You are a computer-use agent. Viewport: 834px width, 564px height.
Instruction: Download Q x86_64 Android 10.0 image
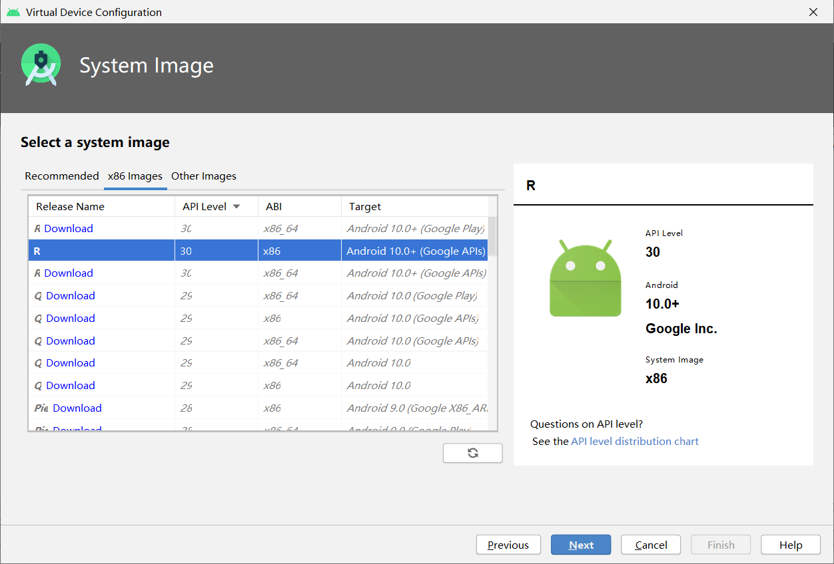pyautogui.click(x=71, y=362)
